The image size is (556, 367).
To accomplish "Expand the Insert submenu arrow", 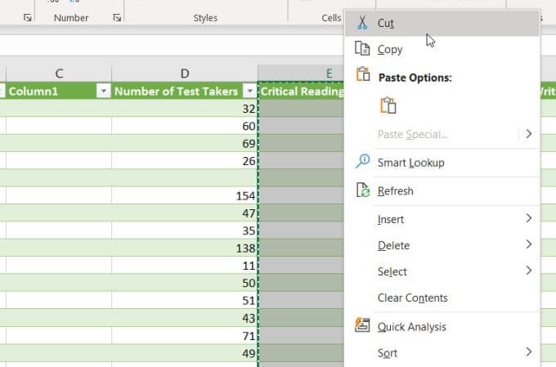I will 529,219.
